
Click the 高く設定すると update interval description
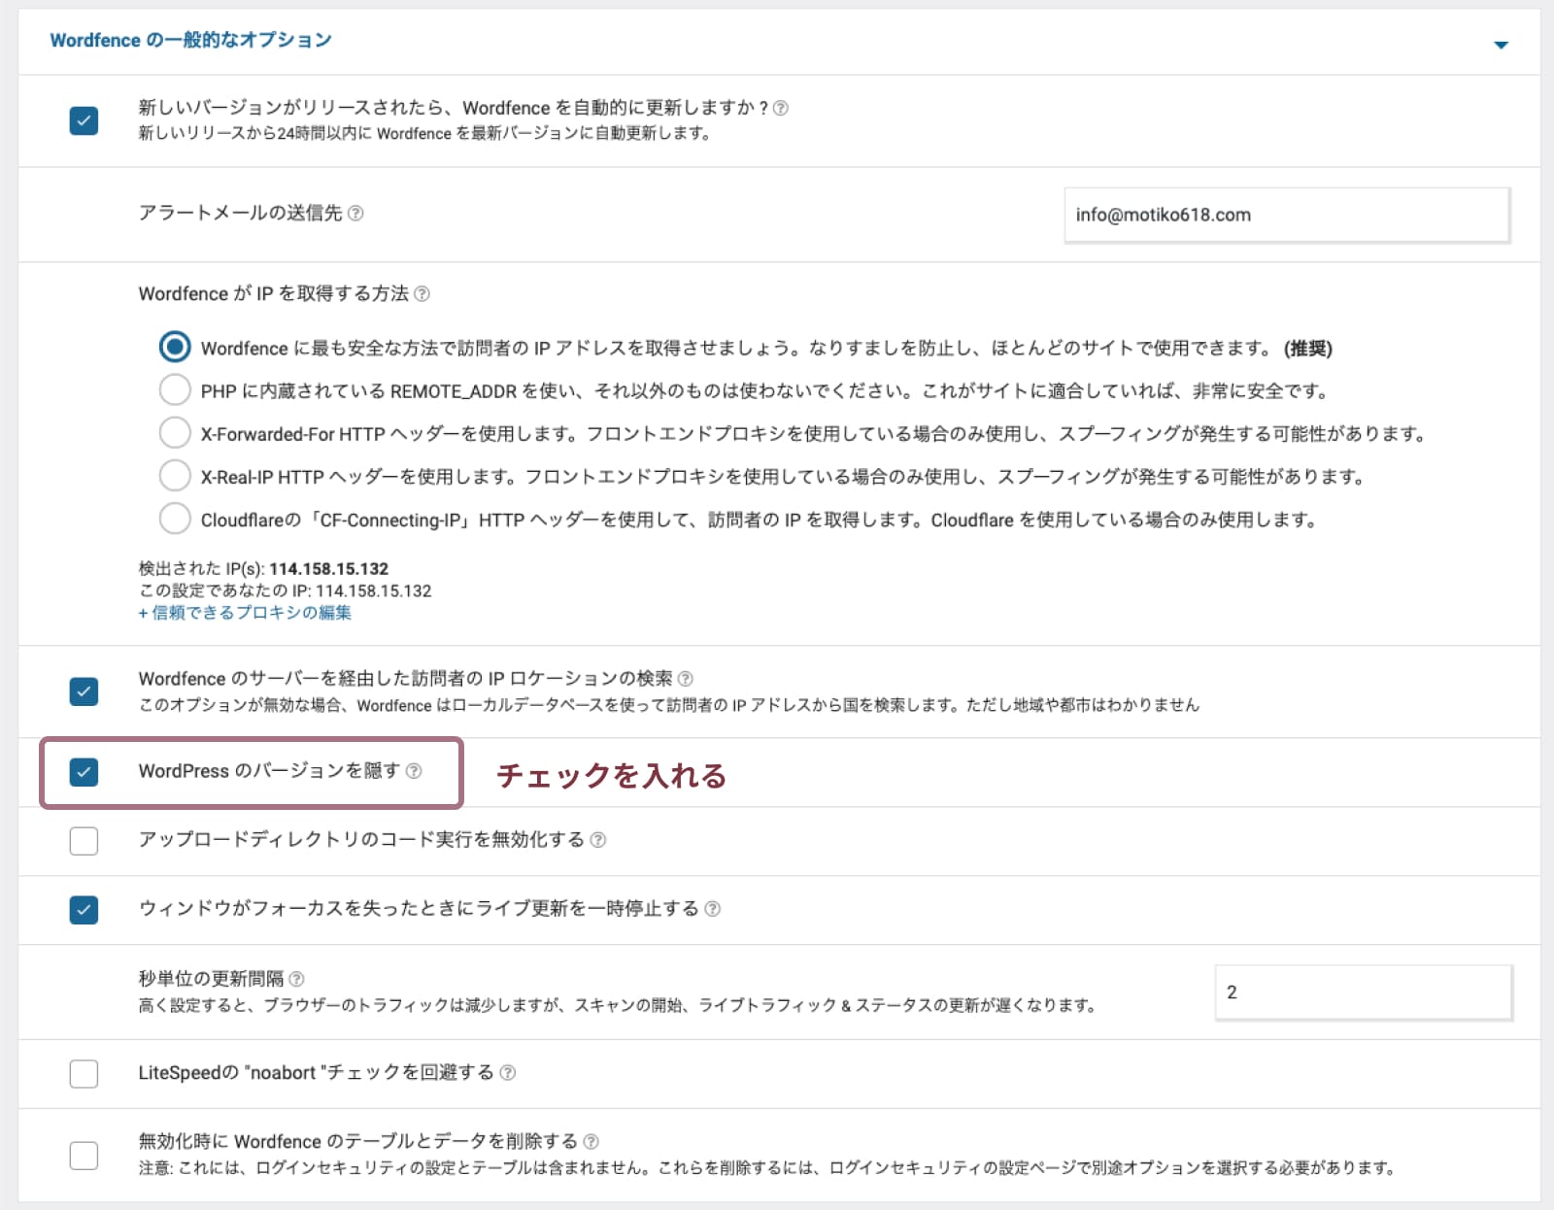tap(617, 1005)
